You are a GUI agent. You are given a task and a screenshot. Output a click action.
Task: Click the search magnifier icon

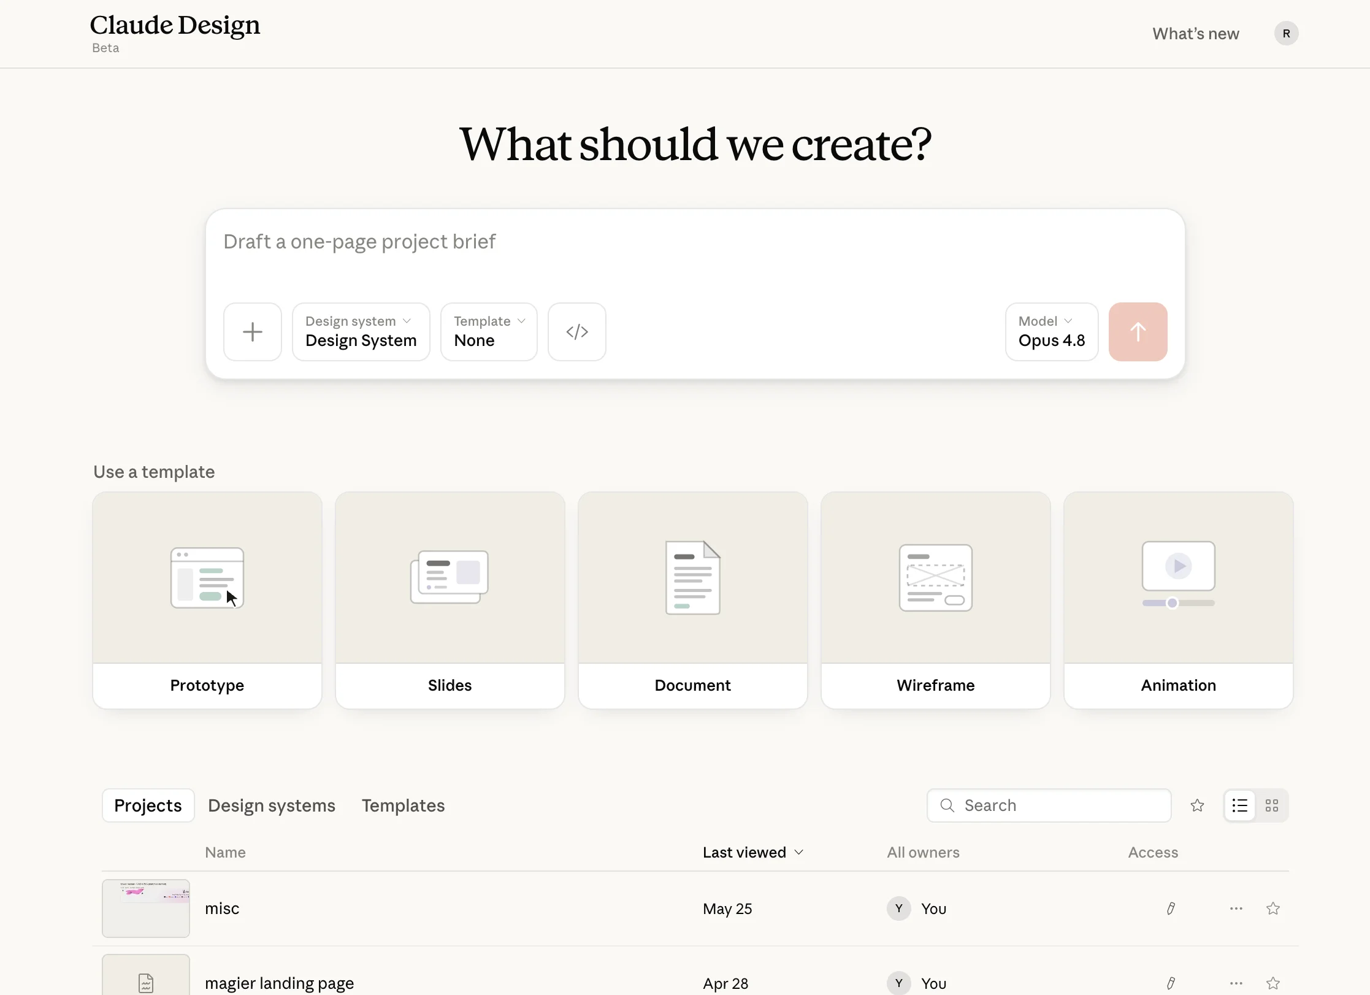click(947, 805)
